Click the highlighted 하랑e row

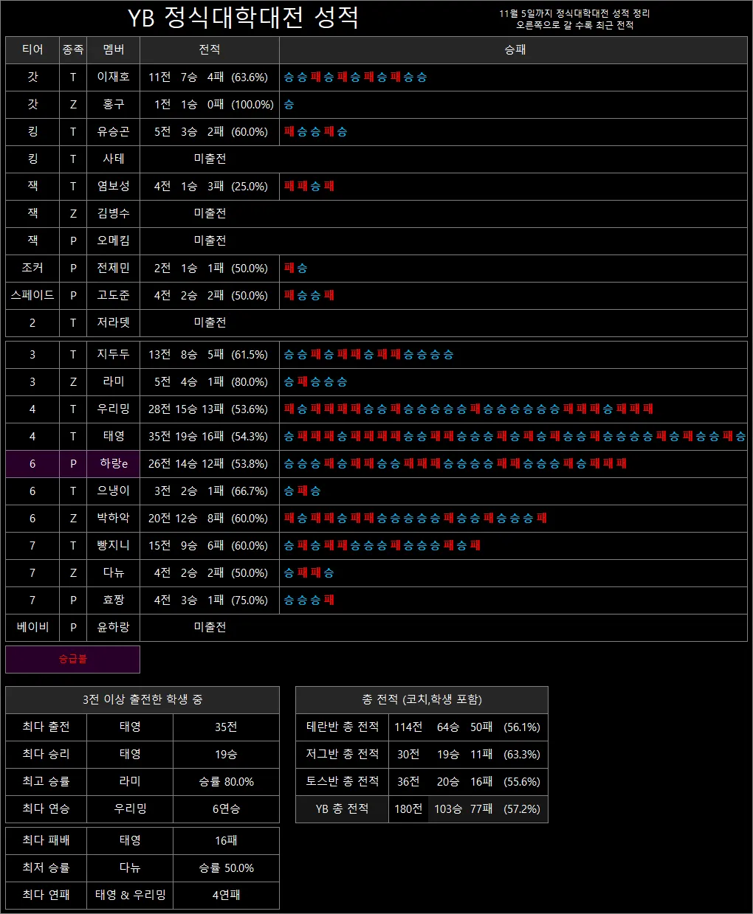pyautogui.click(x=111, y=463)
